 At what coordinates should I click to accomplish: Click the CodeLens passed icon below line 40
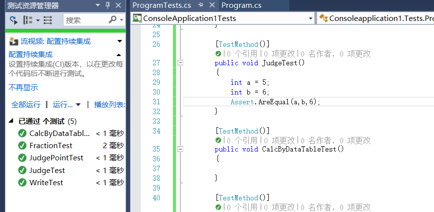[x=218, y=207]
